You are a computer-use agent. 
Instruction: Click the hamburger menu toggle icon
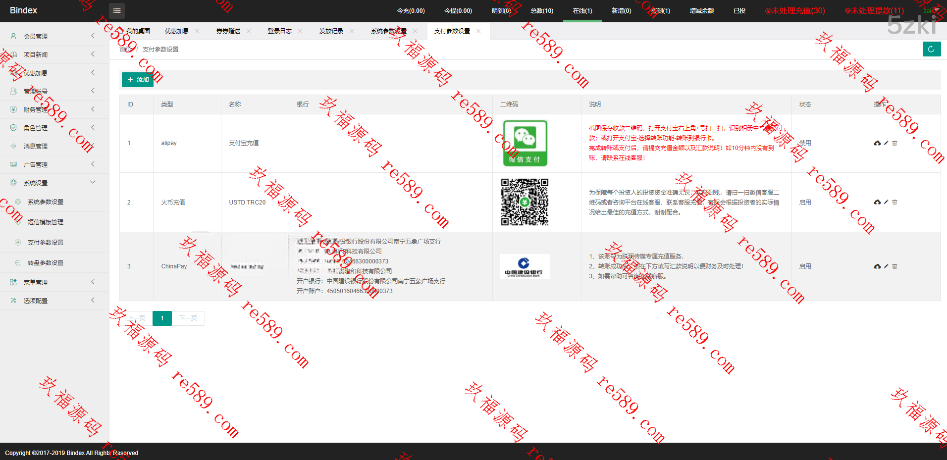(x=117, y=10)
